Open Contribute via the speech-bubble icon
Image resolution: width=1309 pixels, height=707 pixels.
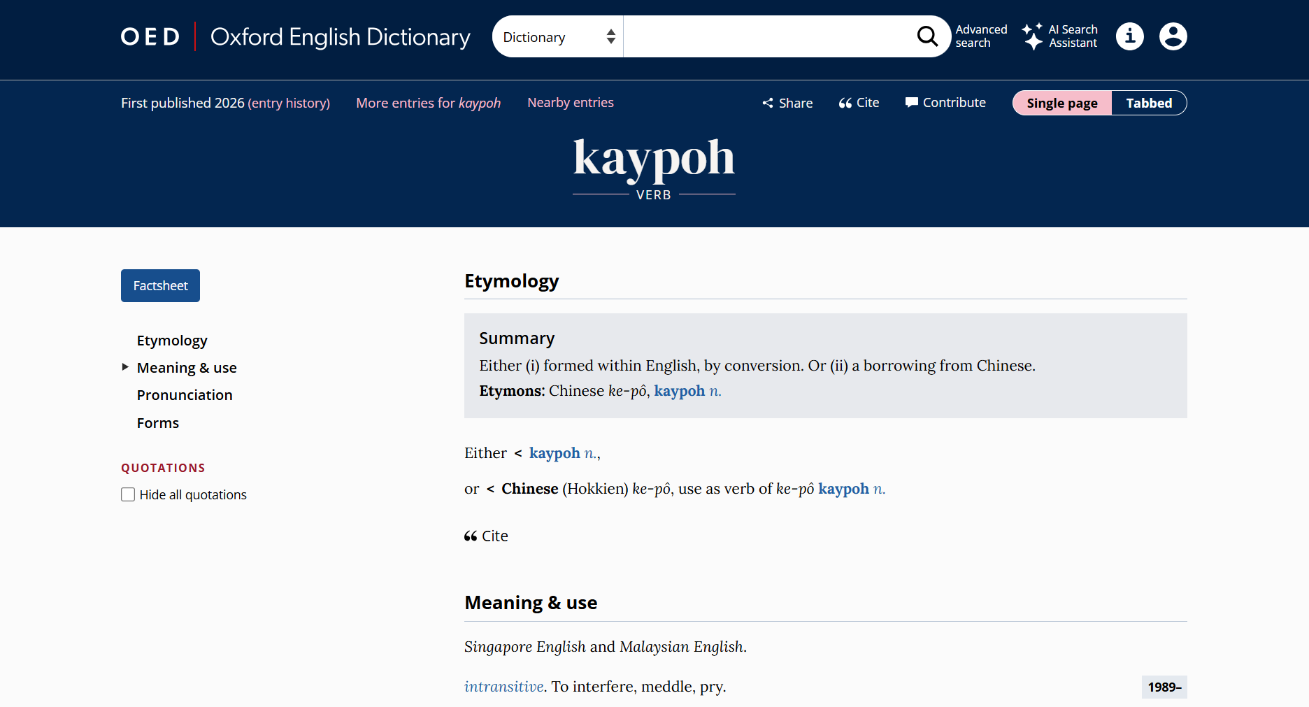(x=912, y=102)
